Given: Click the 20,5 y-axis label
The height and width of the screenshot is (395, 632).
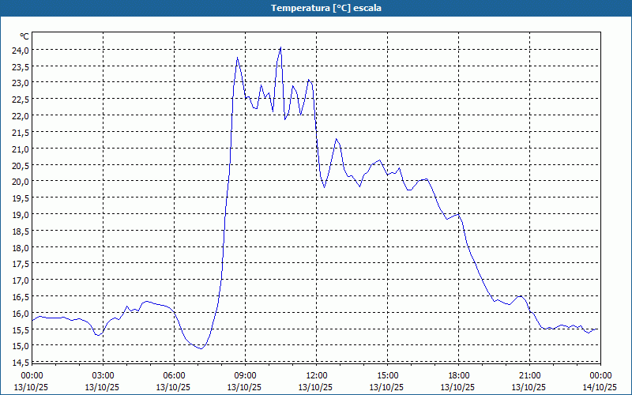Looking at the screenshot, I should pyautogui.click(x=21, y=165).
